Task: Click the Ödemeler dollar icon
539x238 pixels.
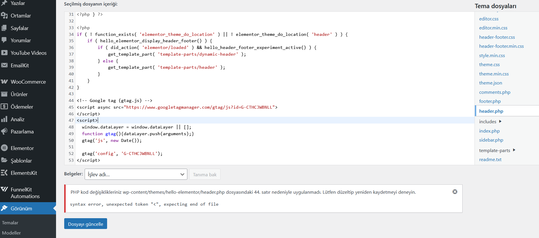Action: [4, 107]
